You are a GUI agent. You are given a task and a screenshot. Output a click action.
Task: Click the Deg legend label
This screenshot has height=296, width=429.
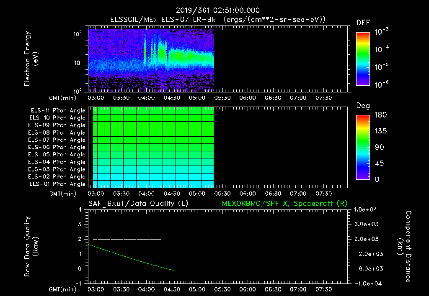click(363, 106)
